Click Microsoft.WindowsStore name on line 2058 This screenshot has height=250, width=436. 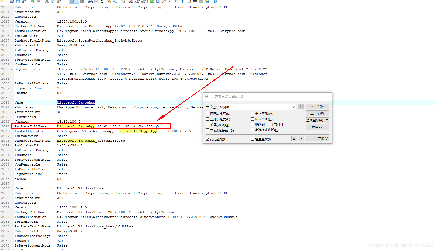click(80, 188)
